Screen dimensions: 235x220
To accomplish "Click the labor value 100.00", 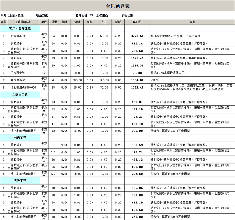I will [104, 80].
